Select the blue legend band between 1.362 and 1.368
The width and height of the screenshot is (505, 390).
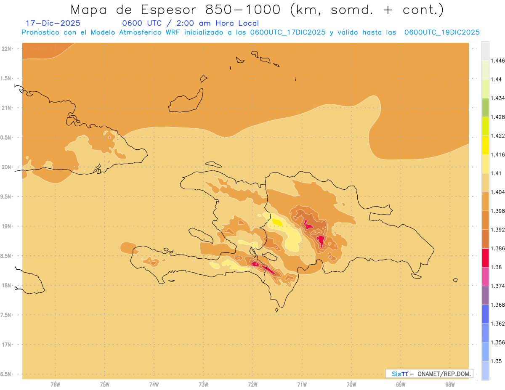pyautogui.click(x=485, y=314)
